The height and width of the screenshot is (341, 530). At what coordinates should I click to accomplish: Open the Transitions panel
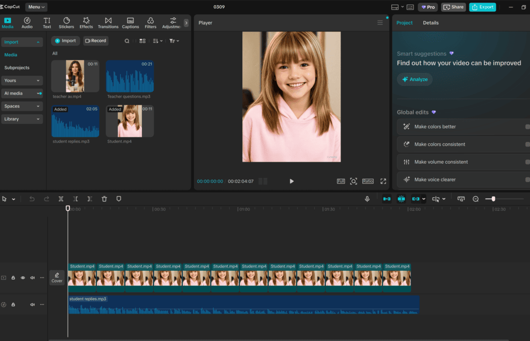[x=108, y=23]
